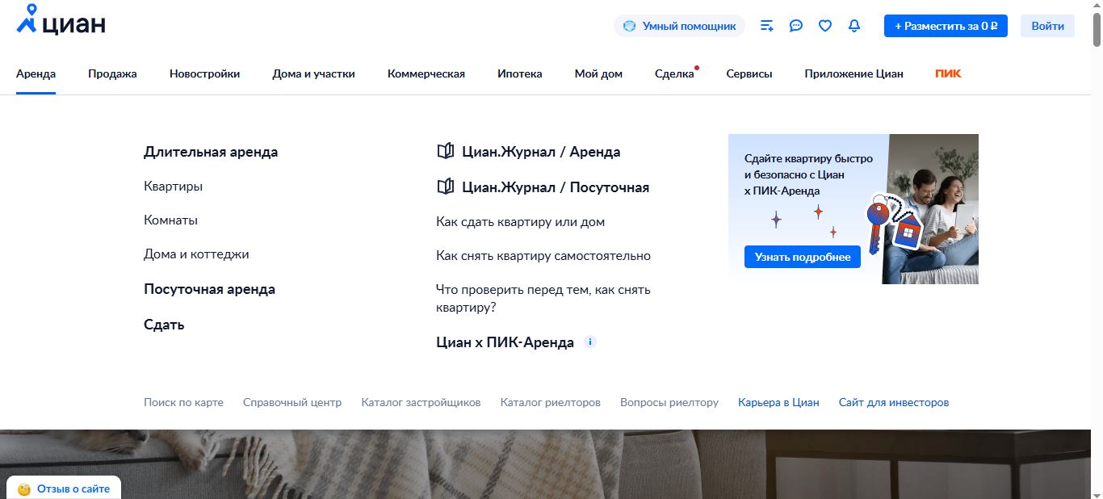Click the Войти login button
Image resolution: width=1103 pixels, height=499 pixels.
click(x=1047, y=26)
